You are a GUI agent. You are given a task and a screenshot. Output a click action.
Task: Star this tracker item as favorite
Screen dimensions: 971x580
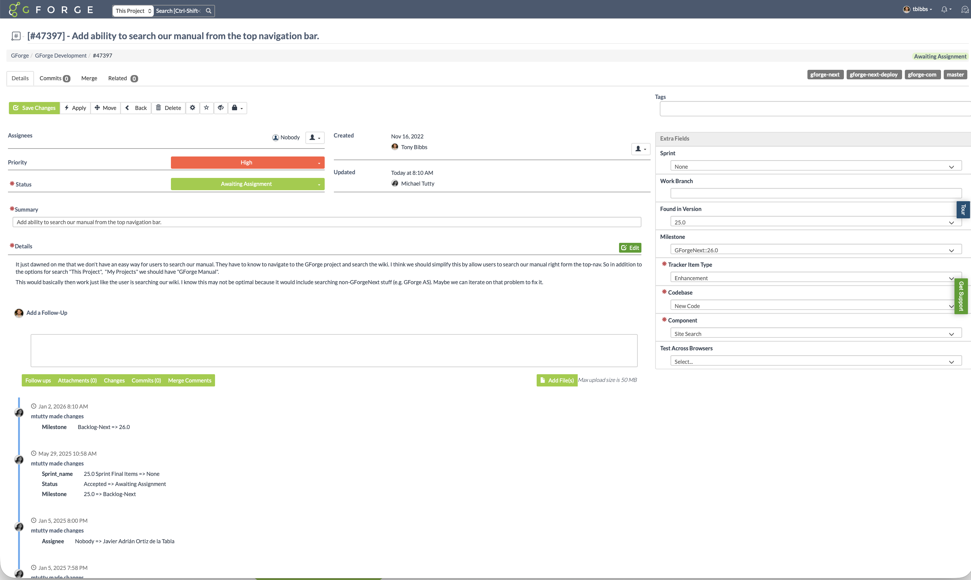[206, 108]
